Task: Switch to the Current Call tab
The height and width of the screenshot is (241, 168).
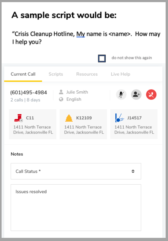Action: click(x=23, y=74)
